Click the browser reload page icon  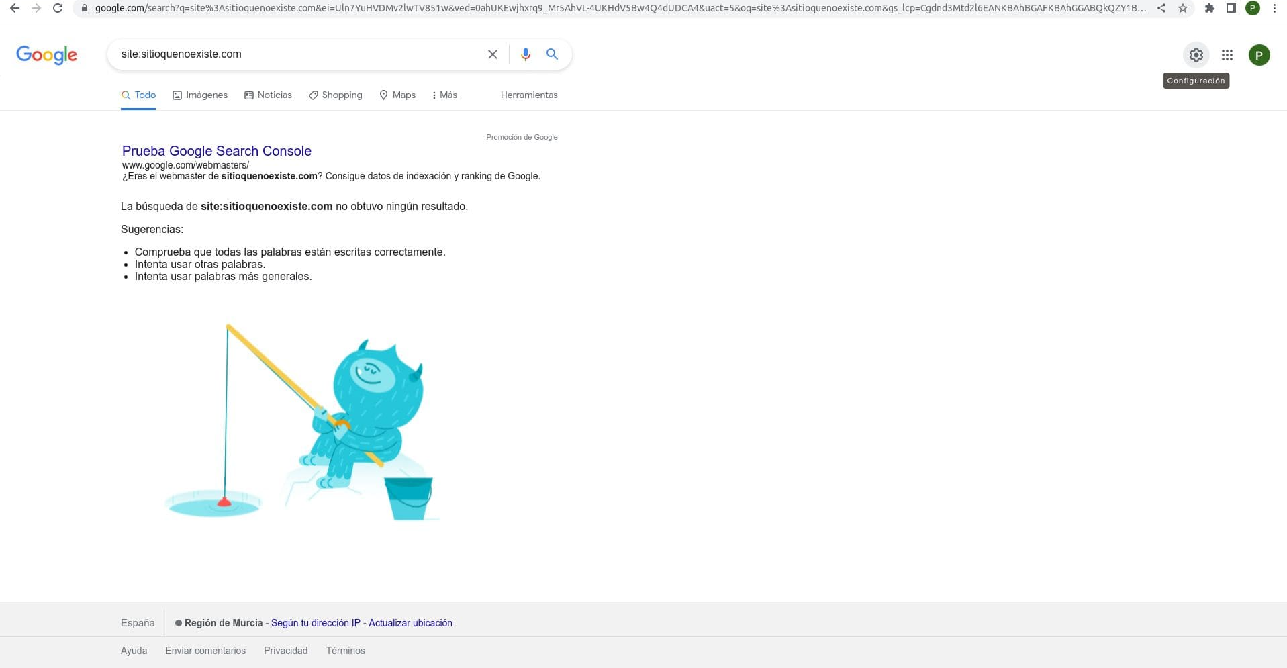click(58, 8)
